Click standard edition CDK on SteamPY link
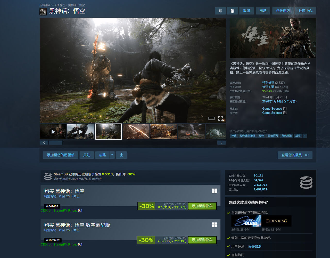The image size is (330, 258). [59, 211]
